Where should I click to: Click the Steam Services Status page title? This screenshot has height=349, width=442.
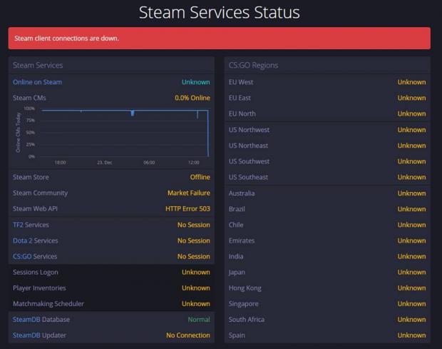(219, 12)
